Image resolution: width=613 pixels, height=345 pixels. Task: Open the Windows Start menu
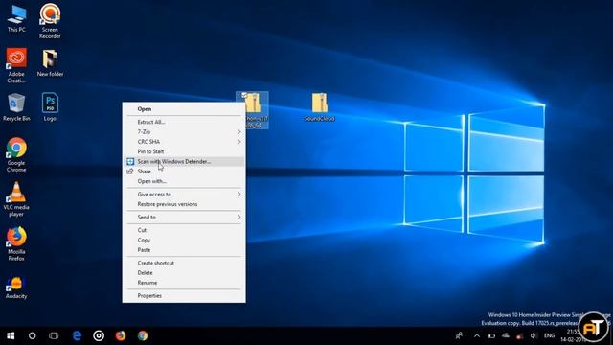coord(11,335)
